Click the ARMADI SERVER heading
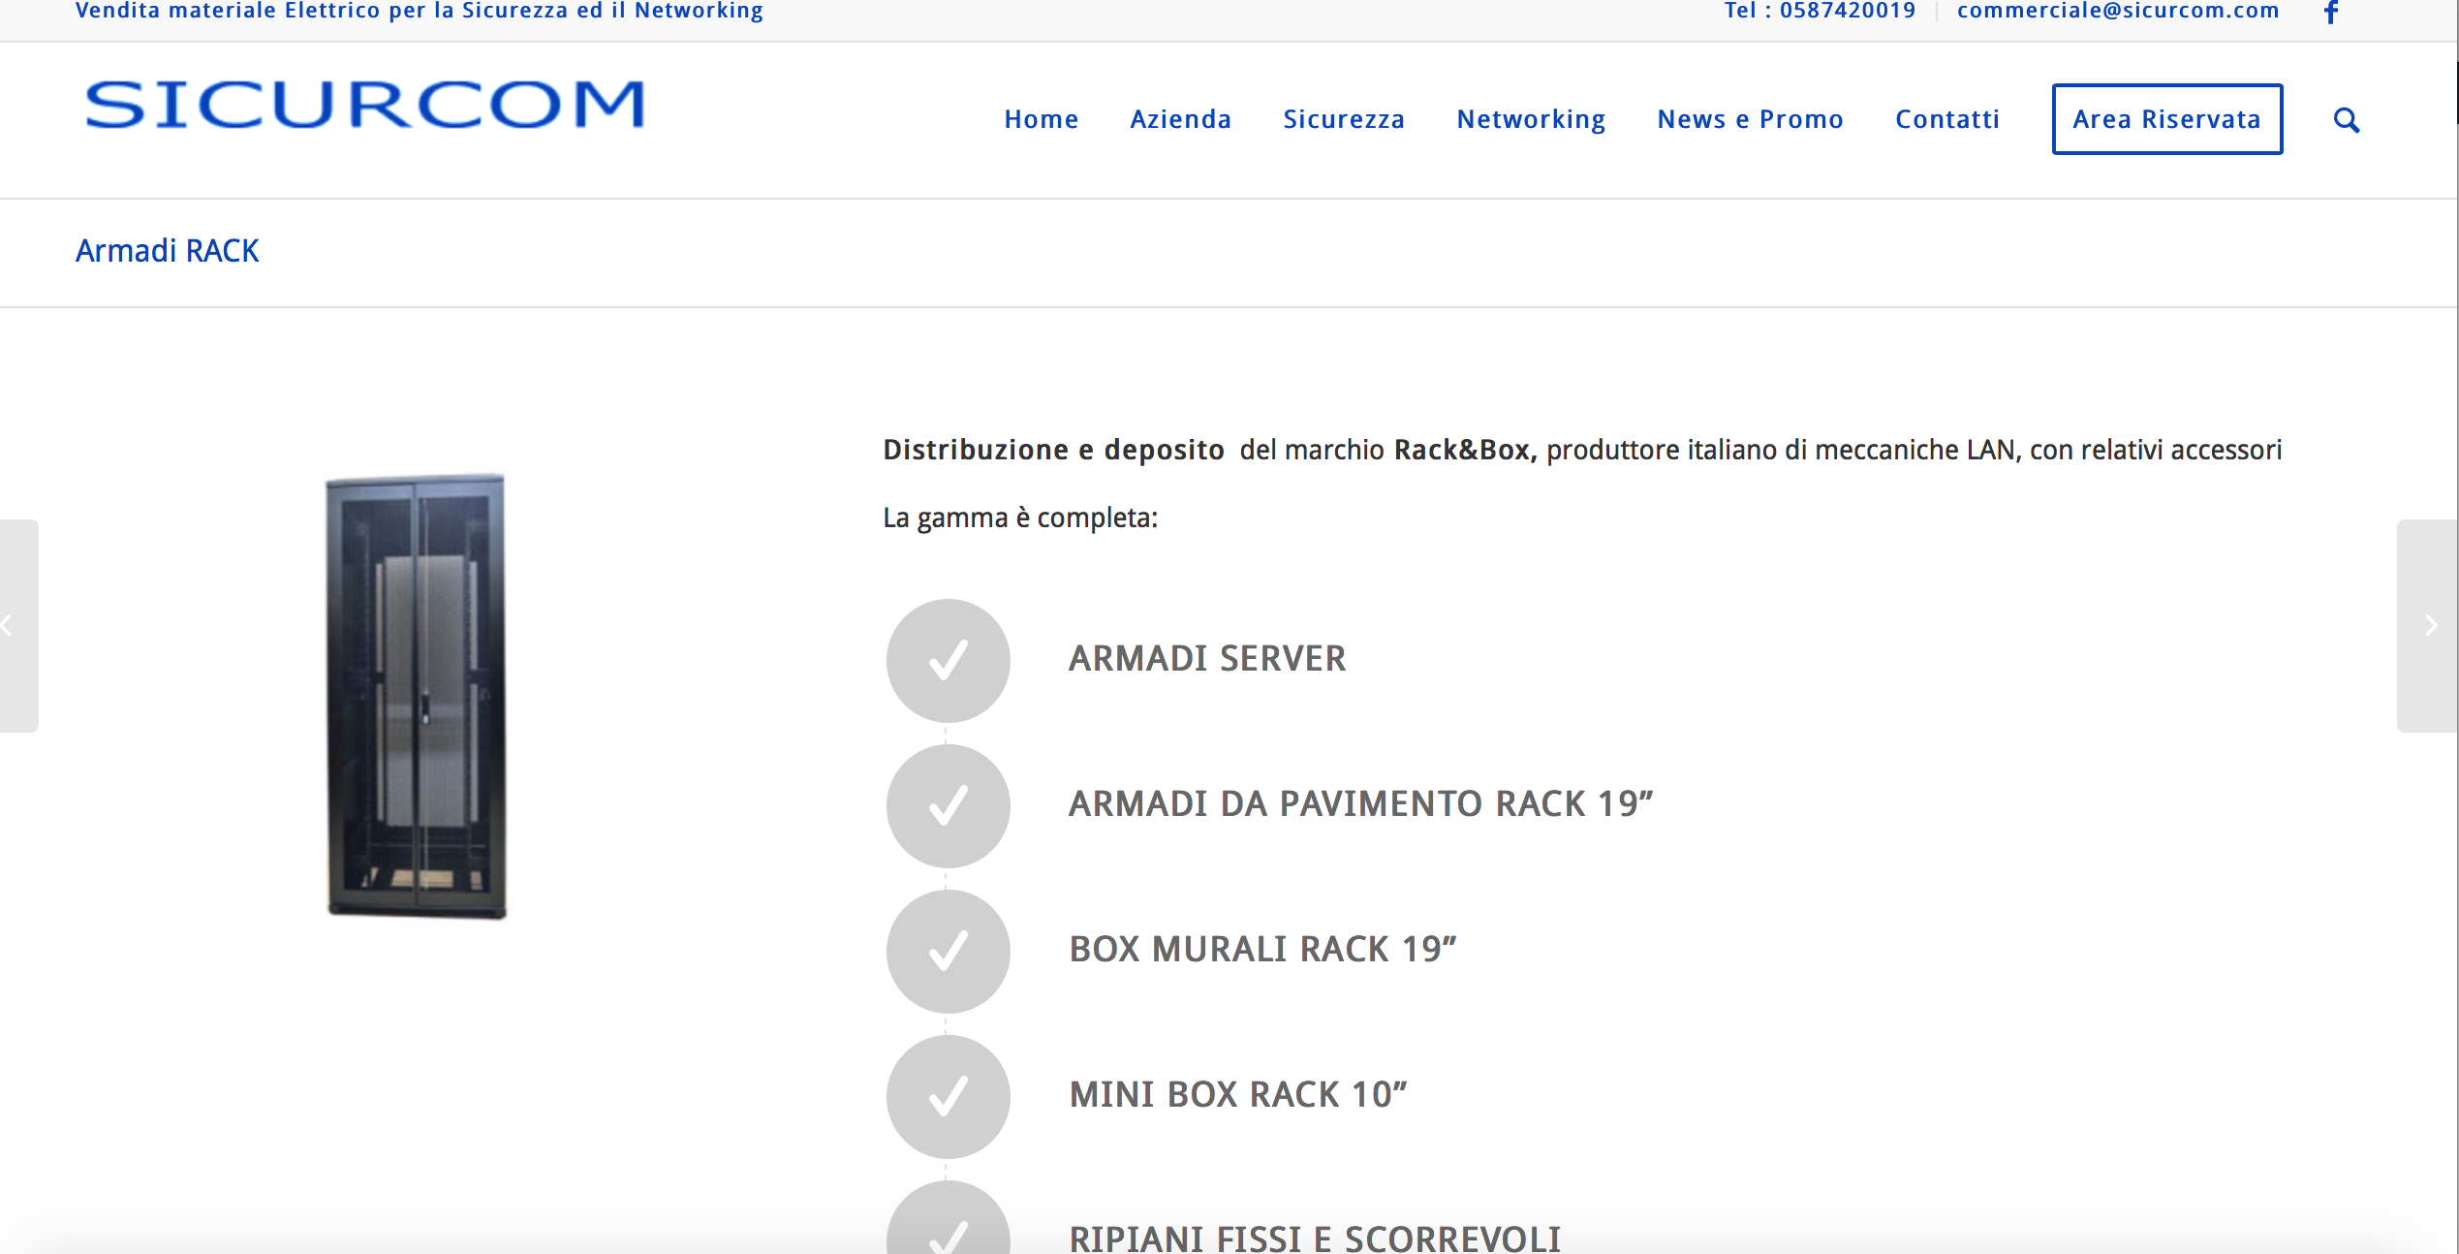 click(x=1207, y=659)
